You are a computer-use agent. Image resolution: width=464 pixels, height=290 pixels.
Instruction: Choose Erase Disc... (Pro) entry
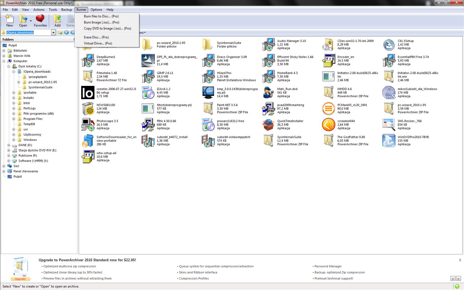pos(107,37)
